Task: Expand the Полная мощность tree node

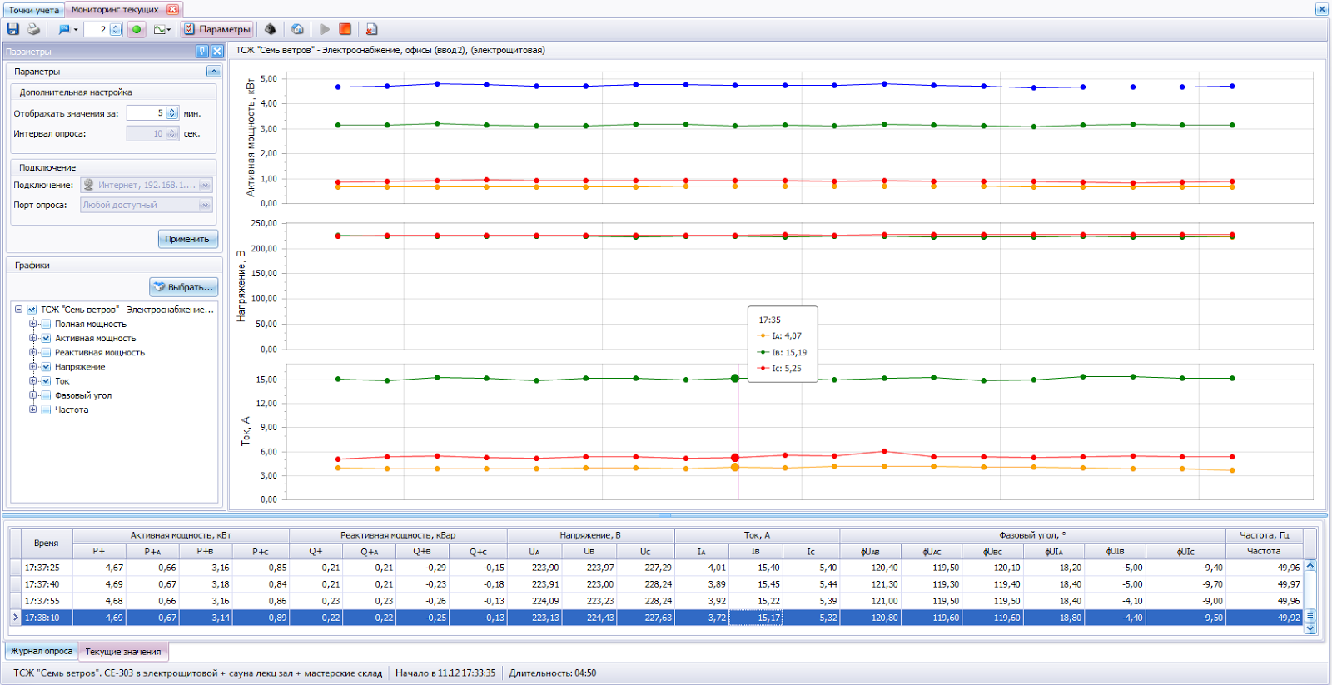Action: 33,324
